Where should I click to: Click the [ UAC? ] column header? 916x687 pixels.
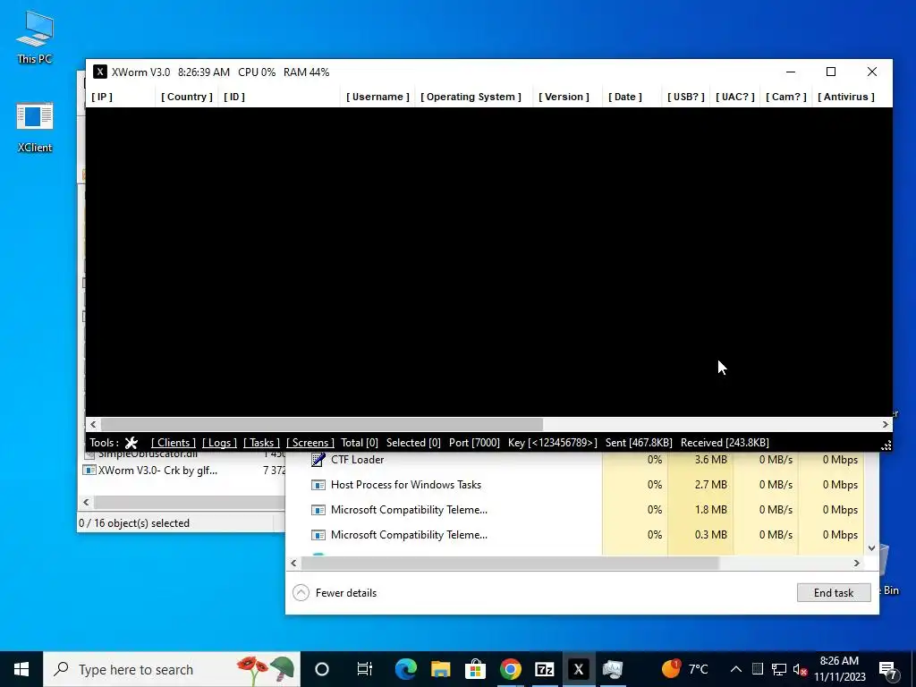click(x=735, y=97)
